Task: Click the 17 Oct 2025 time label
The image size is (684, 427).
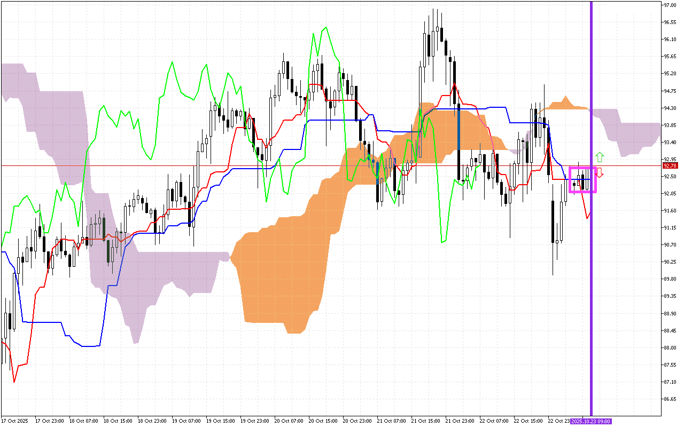Action: (14, 421)
